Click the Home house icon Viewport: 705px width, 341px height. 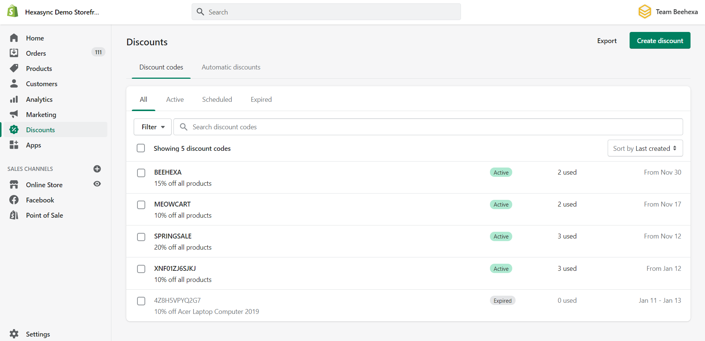[x=14, y=38]
